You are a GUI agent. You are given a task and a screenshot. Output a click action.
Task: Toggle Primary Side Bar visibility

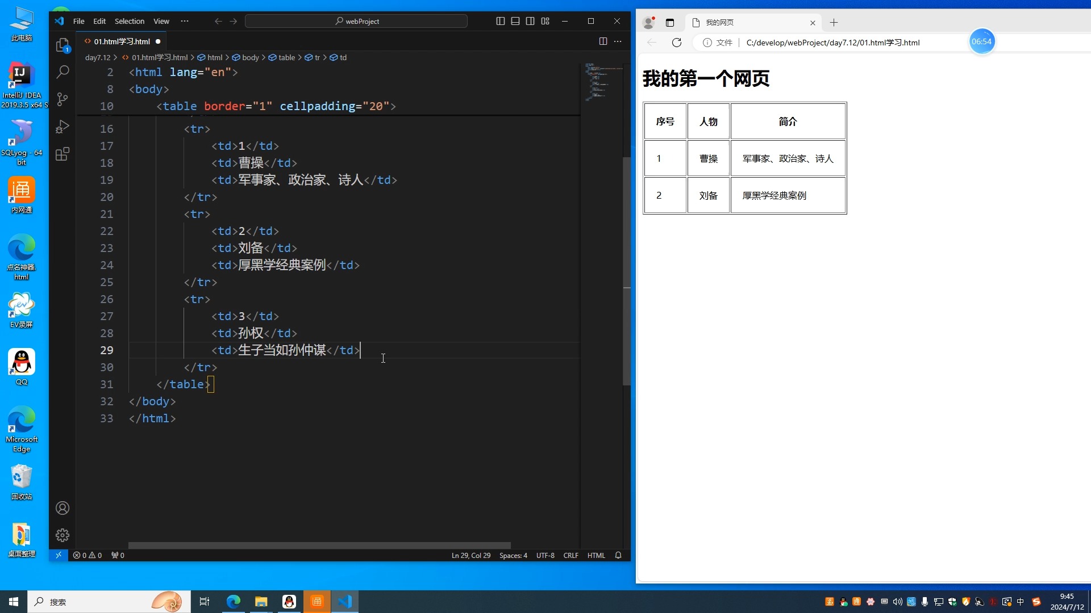tap(501, 21)
